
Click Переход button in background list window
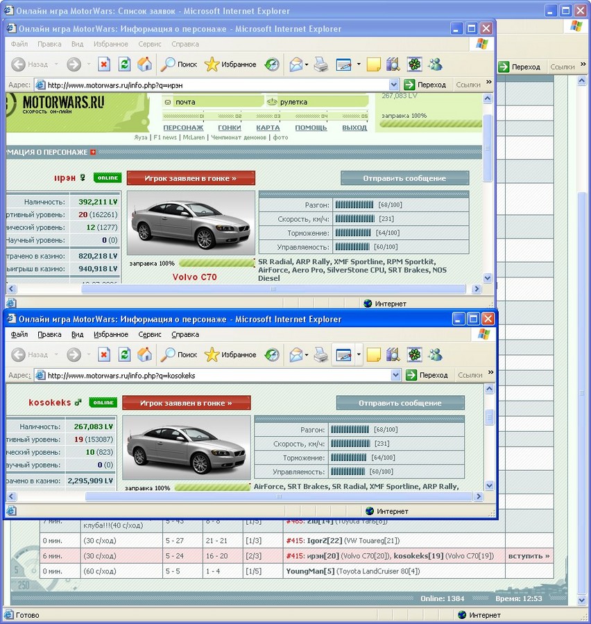[x=520, y=67]
